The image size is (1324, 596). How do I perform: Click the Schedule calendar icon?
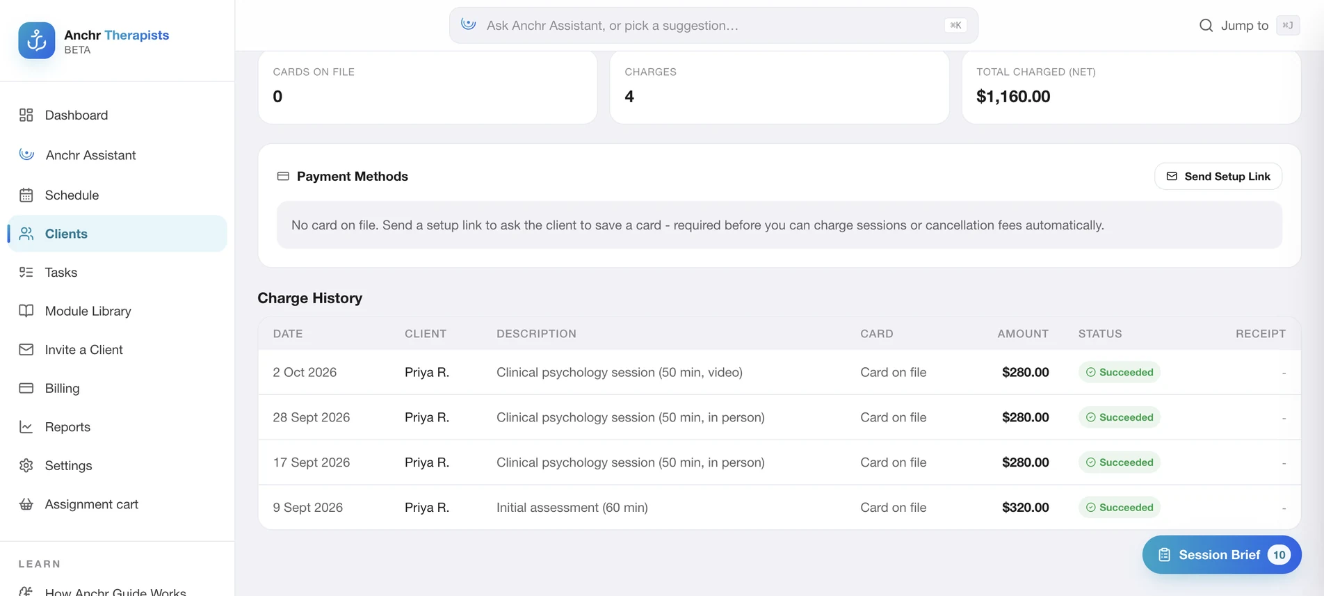point(26,195)
